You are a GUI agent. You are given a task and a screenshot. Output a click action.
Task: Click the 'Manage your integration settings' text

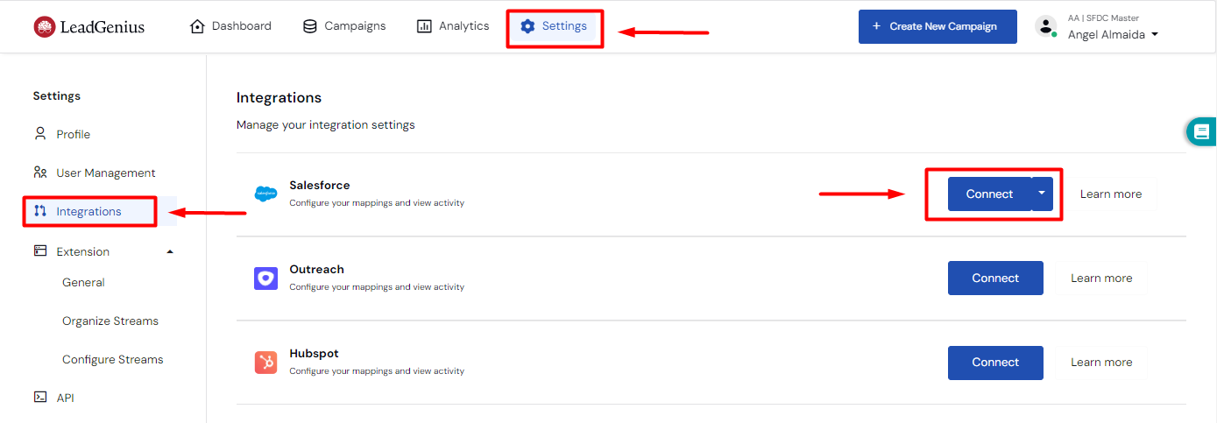point(326,125)
